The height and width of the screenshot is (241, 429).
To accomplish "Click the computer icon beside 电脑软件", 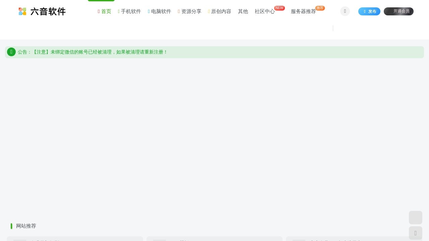I will point(149,11).
